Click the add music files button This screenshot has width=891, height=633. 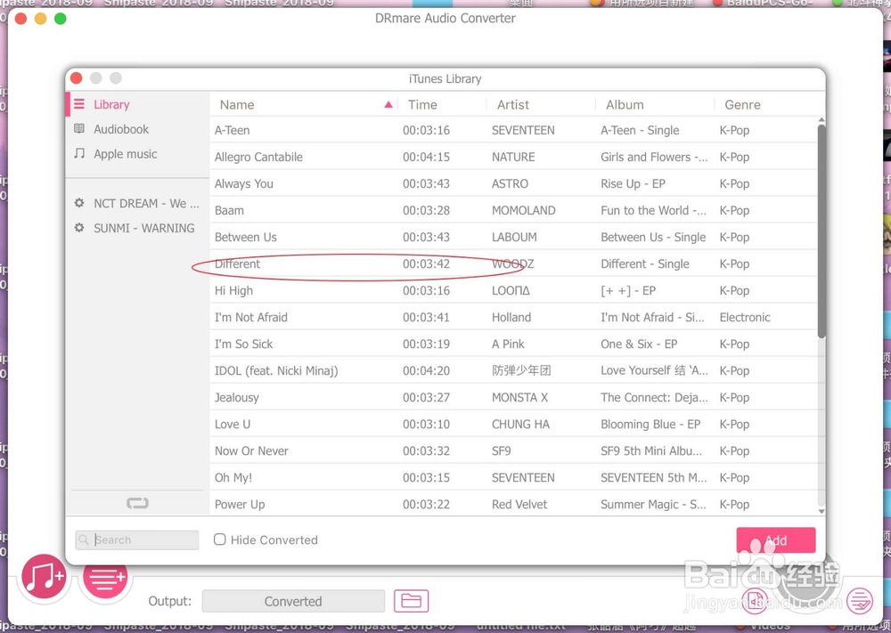click(44, 576)
